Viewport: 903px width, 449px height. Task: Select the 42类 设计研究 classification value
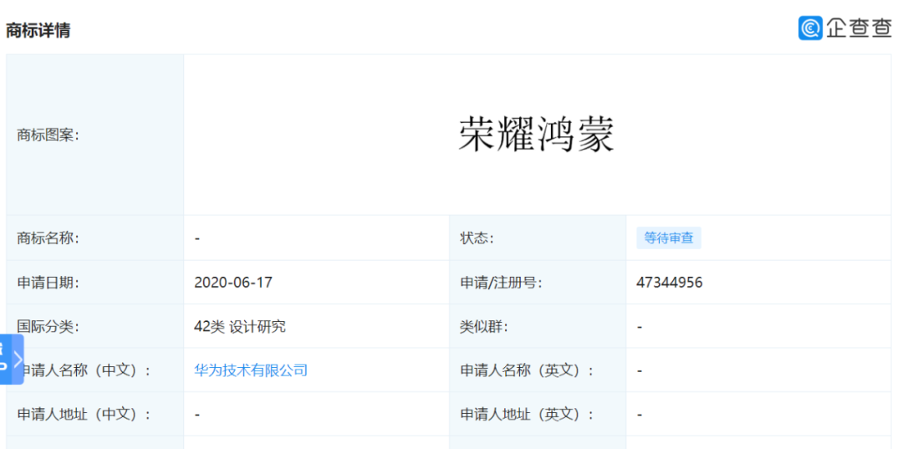(240, 326)
